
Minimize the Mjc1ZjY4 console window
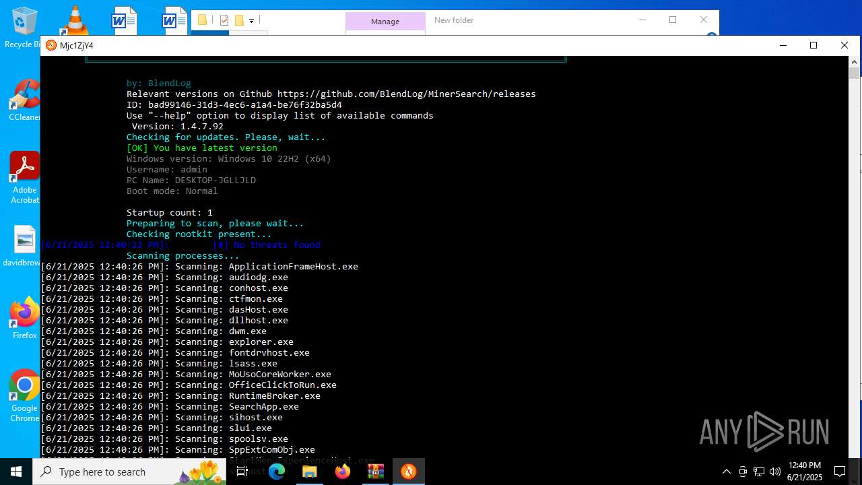pyautogui.click(x=783, y=45)
